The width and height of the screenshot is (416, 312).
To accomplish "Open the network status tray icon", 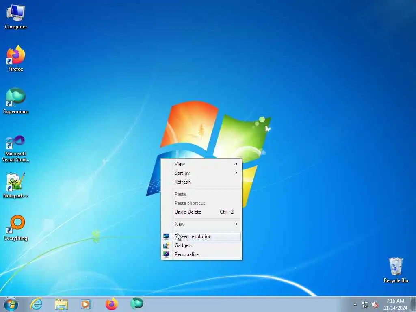I will (365, 305).
